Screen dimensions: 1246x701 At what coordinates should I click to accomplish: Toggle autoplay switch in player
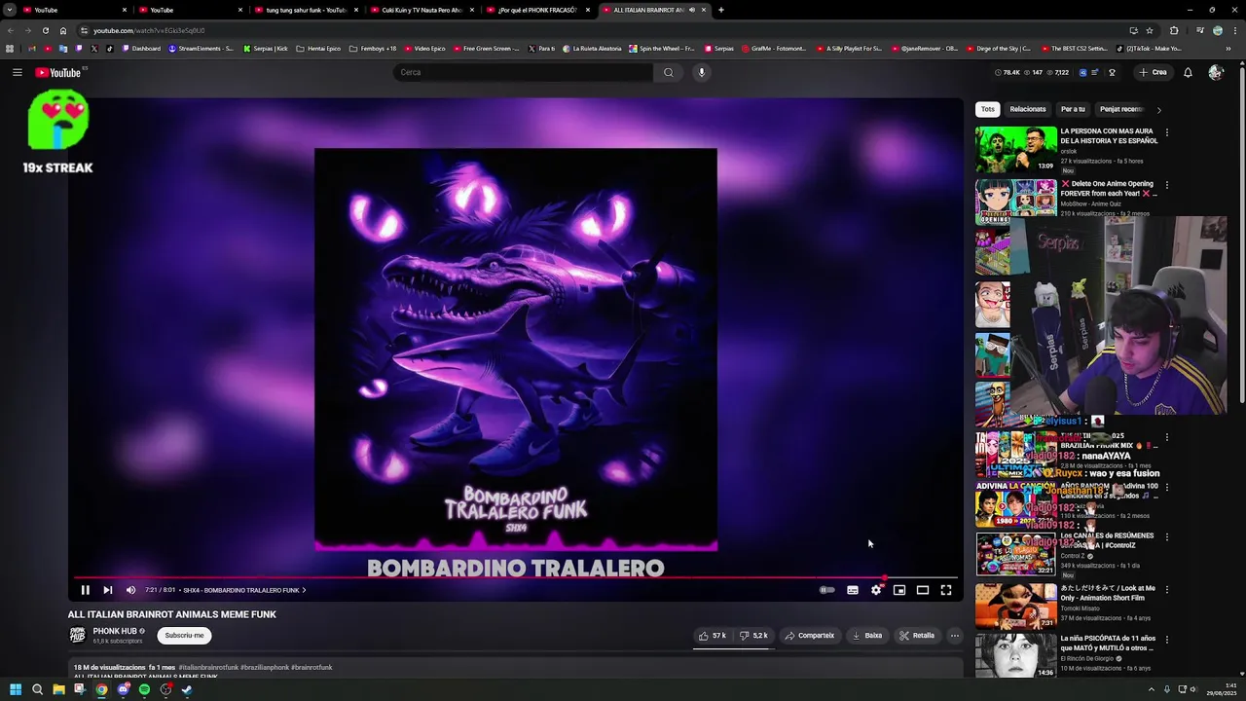[826, 590]
